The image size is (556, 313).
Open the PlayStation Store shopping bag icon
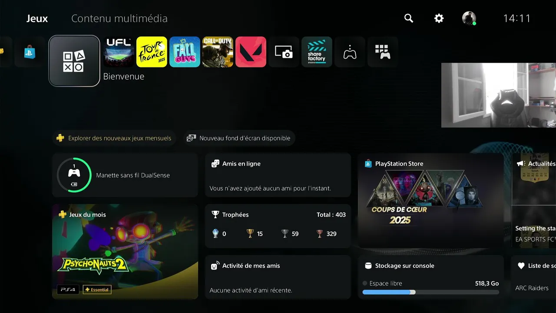(x=30, y=52)
